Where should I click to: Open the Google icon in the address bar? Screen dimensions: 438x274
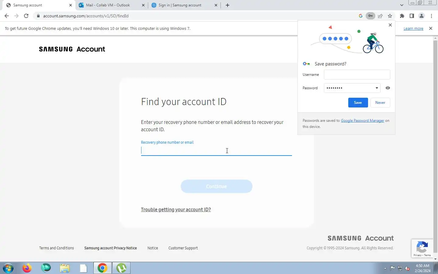click(x=361, y=16)
